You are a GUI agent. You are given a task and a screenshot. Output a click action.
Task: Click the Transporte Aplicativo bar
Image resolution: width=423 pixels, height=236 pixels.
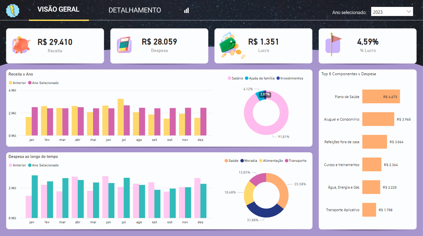[x=369, y=210]
